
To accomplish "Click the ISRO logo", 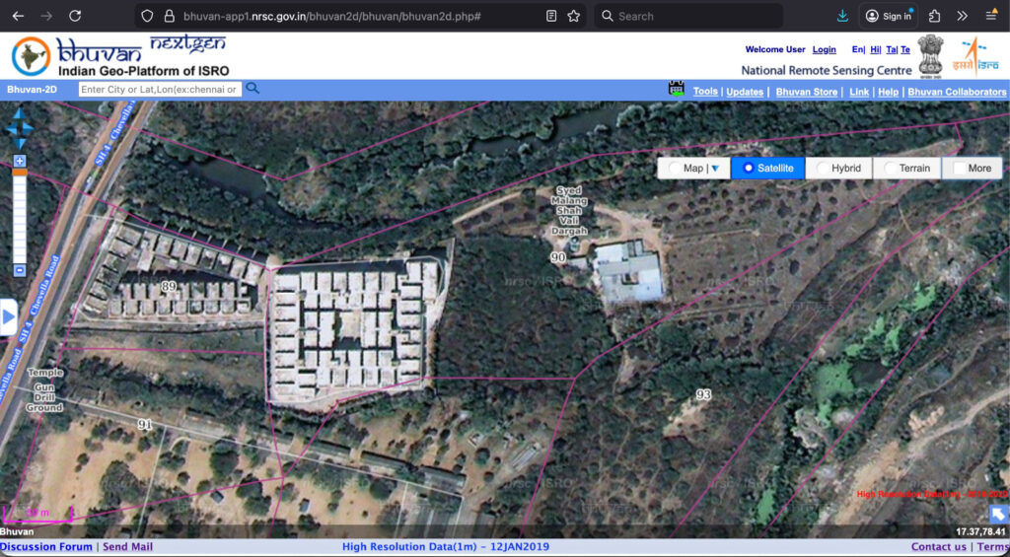I will pos(975,55).
